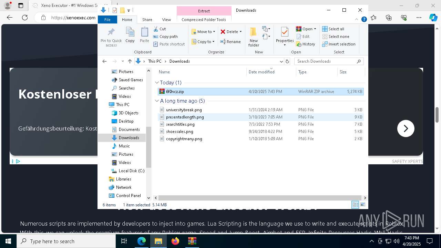The height and width of the screenshot is (248, 441).
Task: Click Pin to Quick access icon
Action: (111, 32)
